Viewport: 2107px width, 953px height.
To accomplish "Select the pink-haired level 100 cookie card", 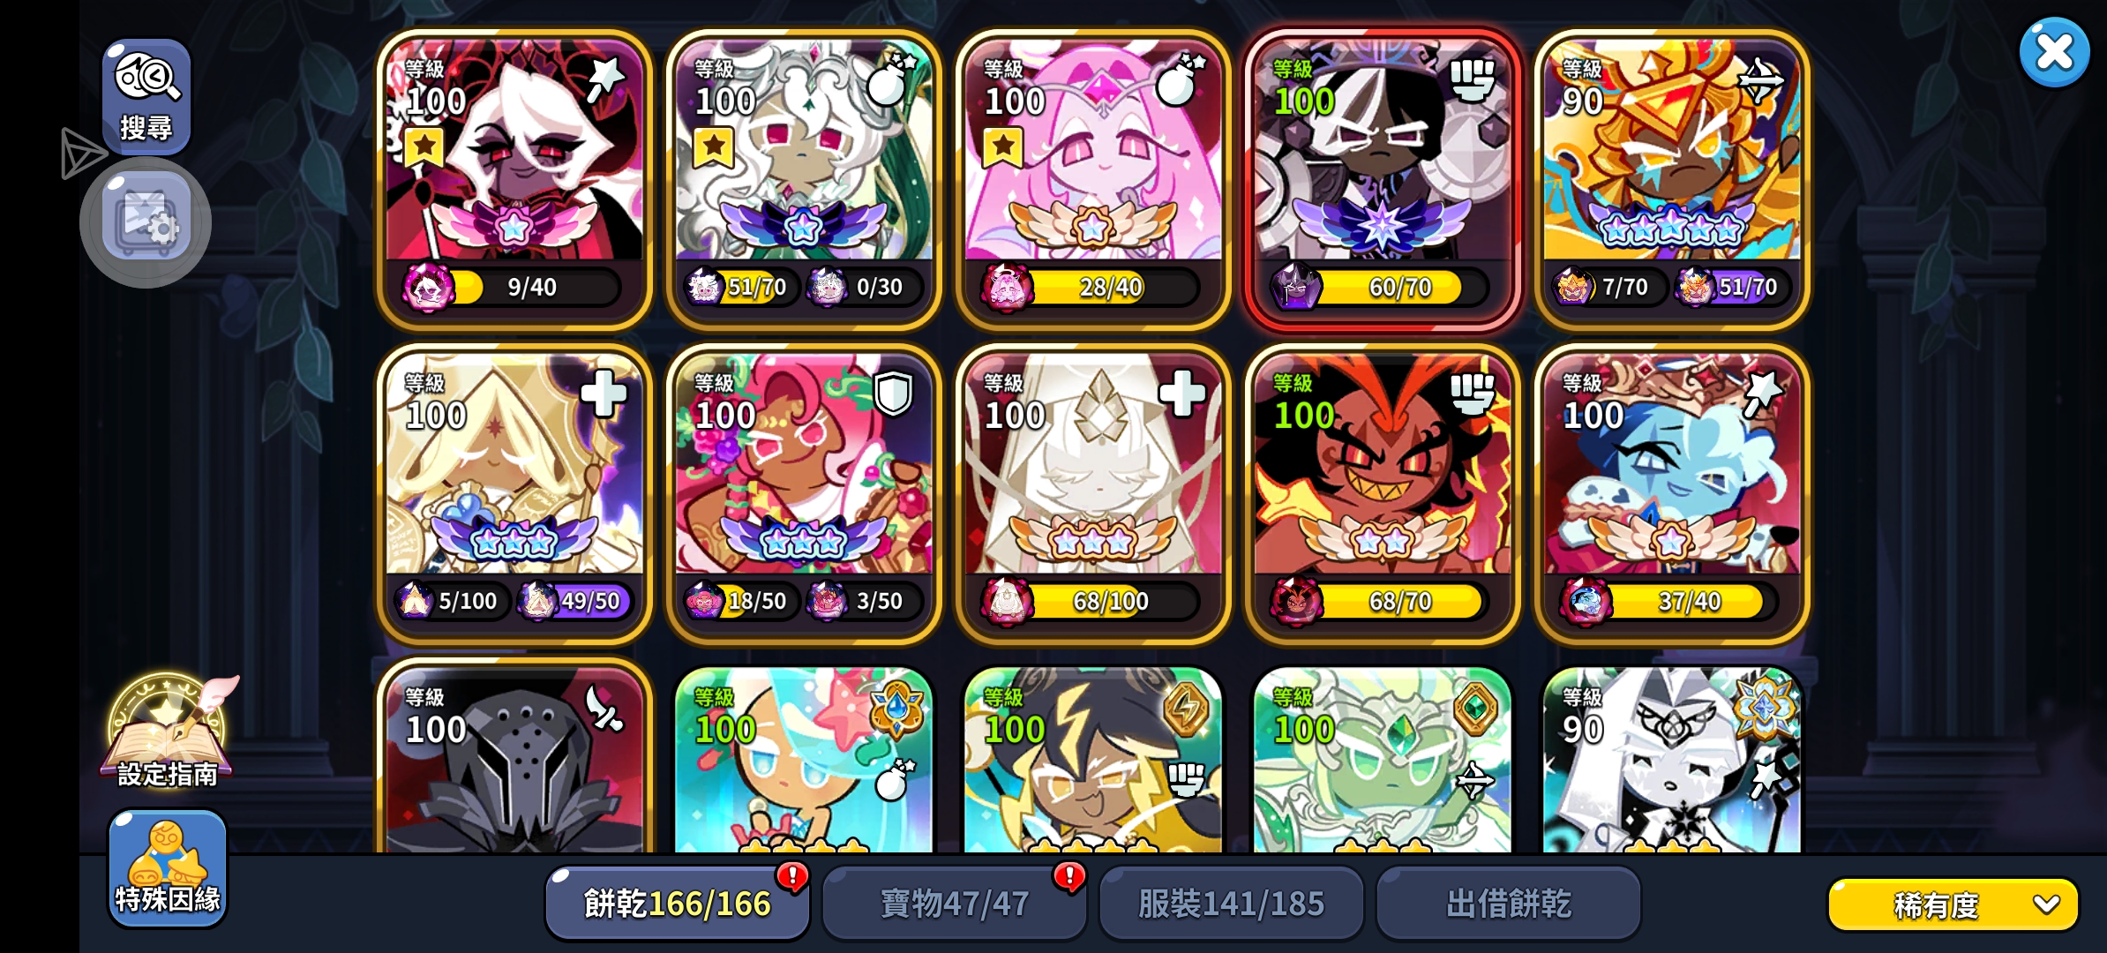I will click(1093, 180).
